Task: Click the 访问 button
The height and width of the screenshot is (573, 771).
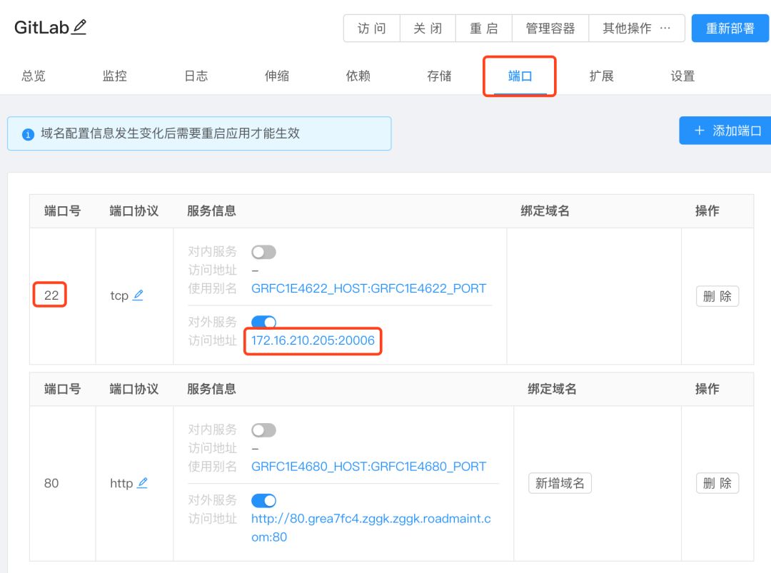Action: point(372,28)
